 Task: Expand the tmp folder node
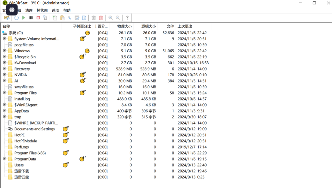(5, 117)
